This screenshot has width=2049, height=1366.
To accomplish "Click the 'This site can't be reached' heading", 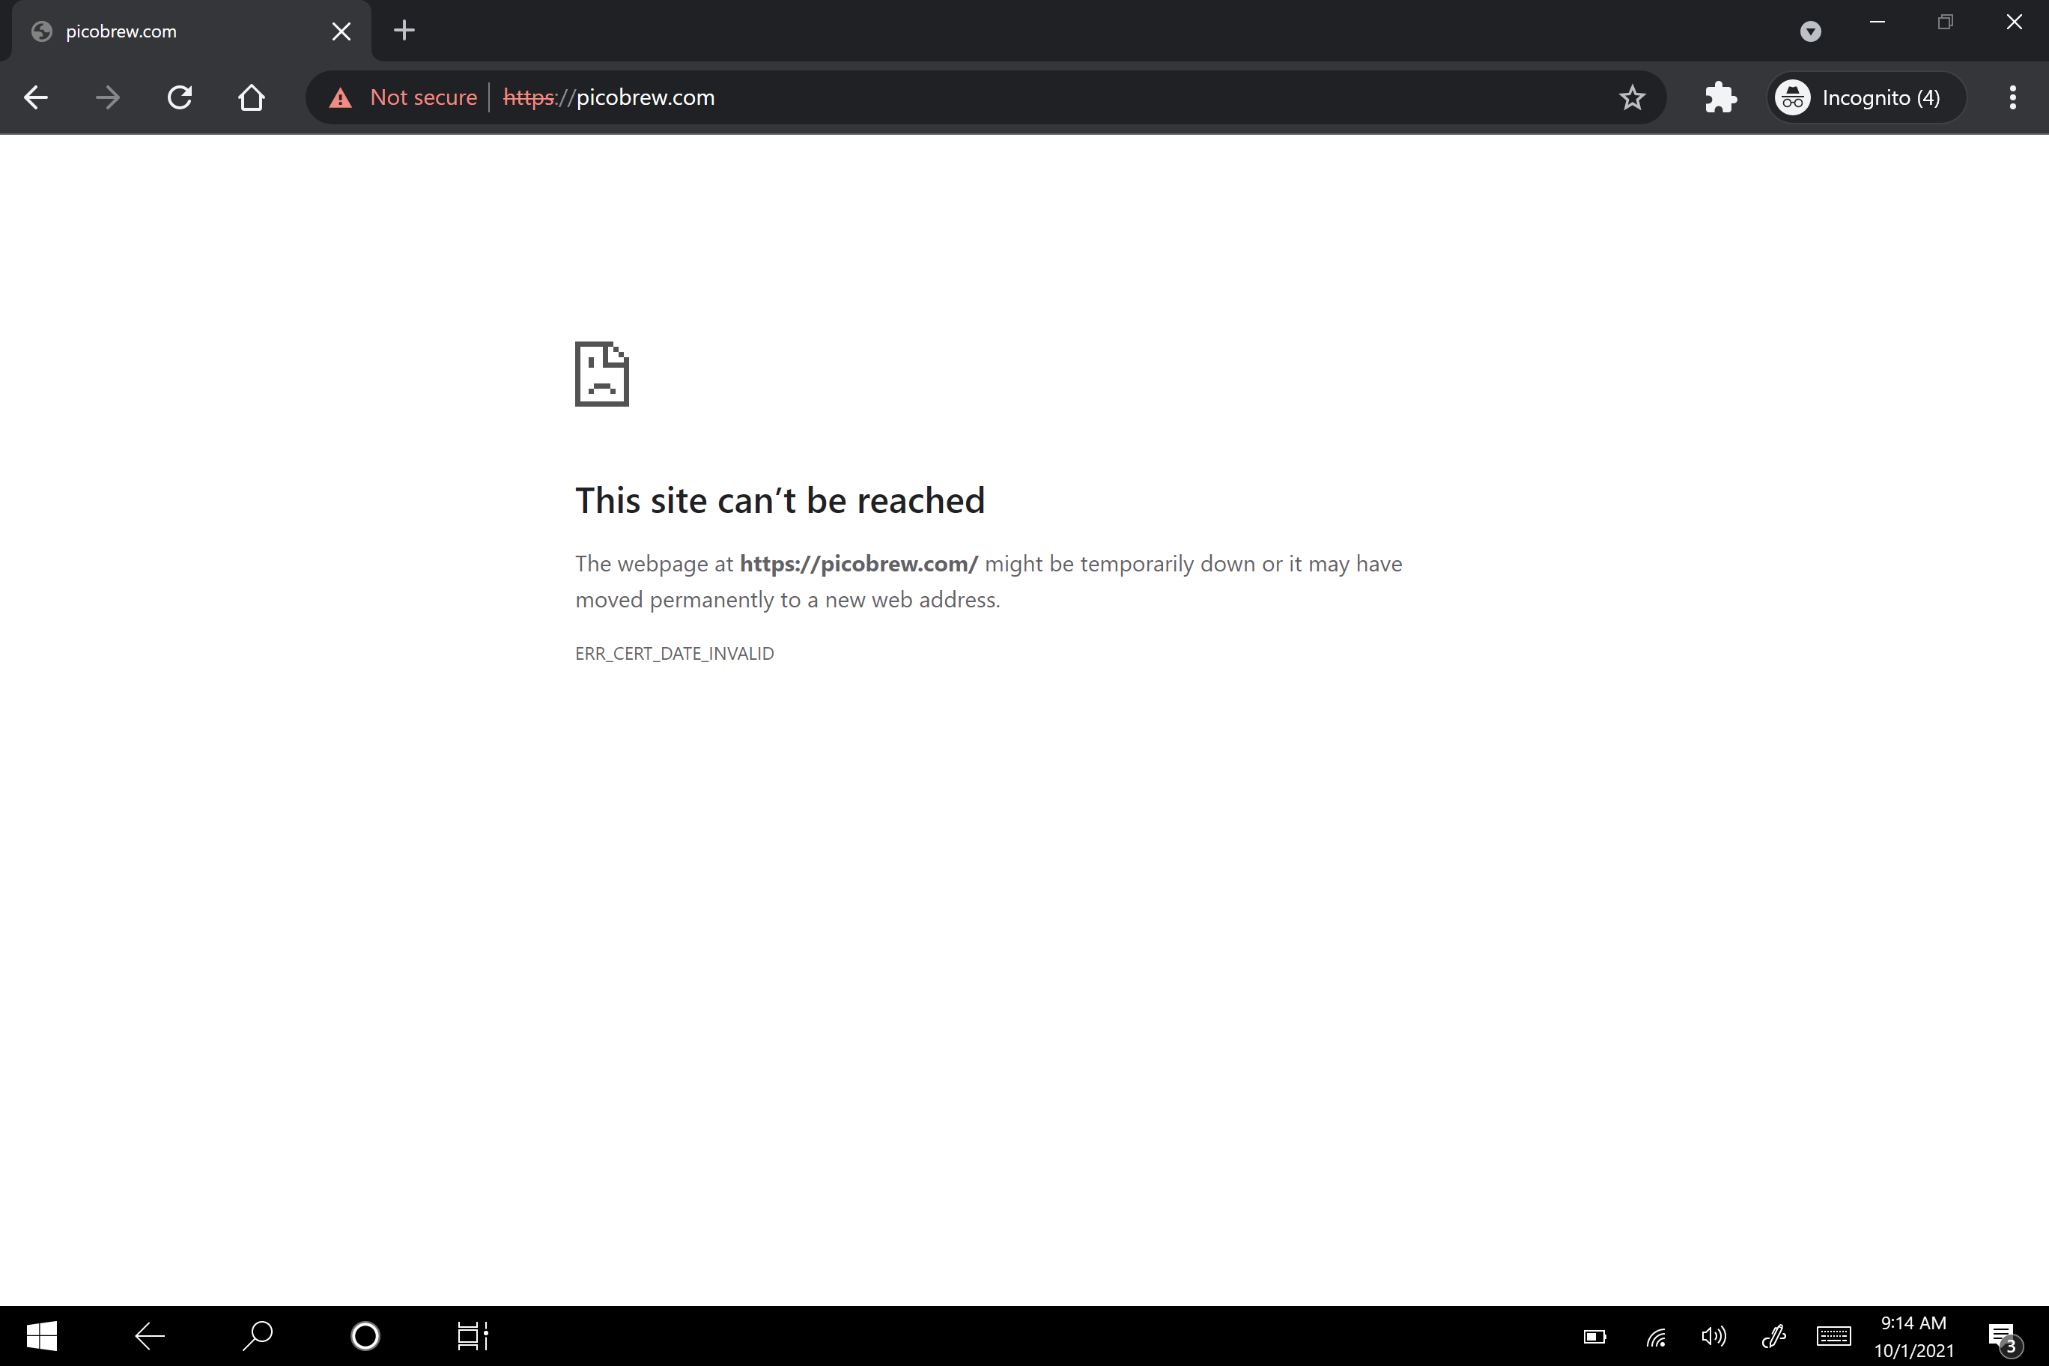I will (x=780, y=501).
